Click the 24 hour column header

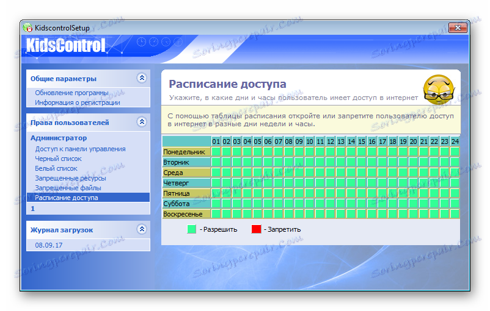click(x=455, y=141)
